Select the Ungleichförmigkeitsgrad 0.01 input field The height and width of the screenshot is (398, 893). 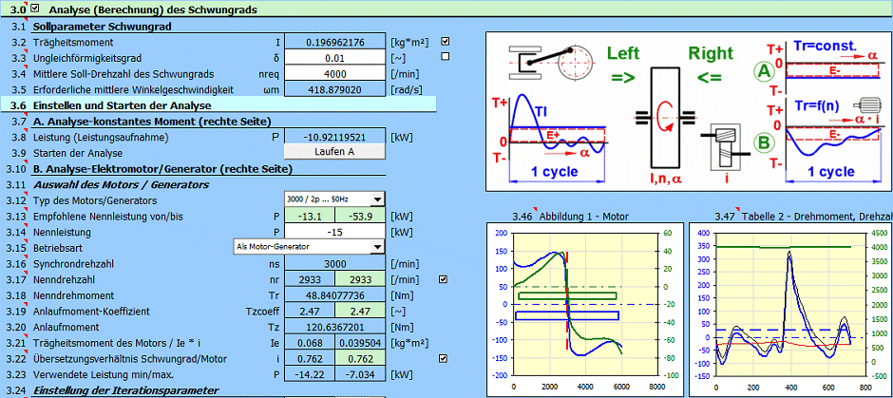[x=334, y=58]
